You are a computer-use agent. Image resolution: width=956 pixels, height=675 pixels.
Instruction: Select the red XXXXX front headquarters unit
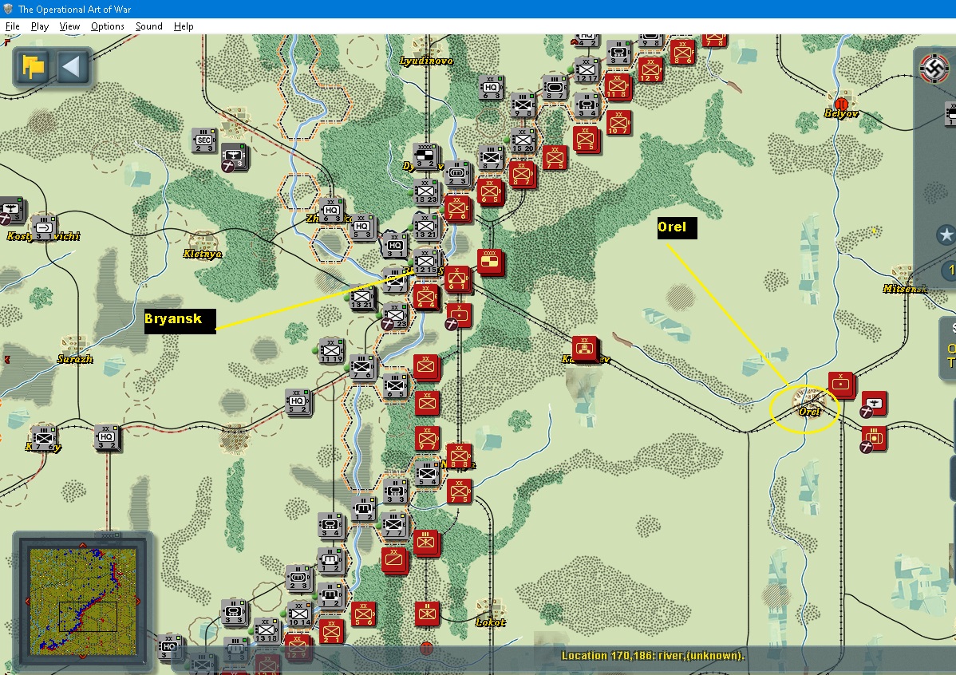490,262
